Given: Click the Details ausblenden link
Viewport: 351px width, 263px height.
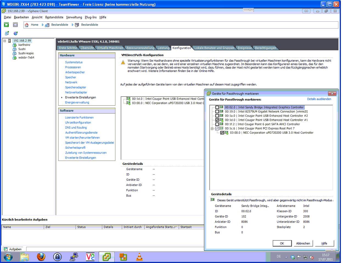Looking at the screenshot, I should pyautogui.click(x=319, y=99).
